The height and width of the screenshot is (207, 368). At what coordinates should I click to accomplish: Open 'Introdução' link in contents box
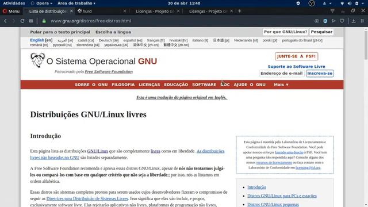pos(256,187)
